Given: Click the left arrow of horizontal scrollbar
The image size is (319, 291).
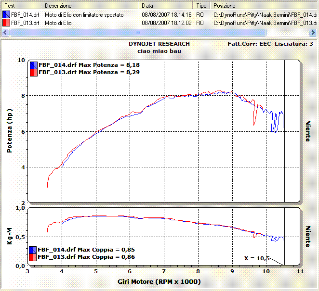Looking at the screenshot, I should point(5,32).
